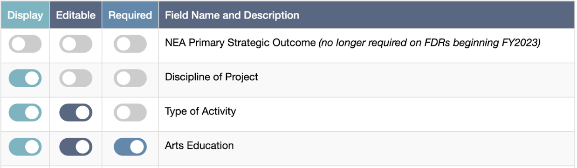This screenshot has height=168, width=577.
Task: Turn off Editable for Arts Education
Action: click(76, 147)
